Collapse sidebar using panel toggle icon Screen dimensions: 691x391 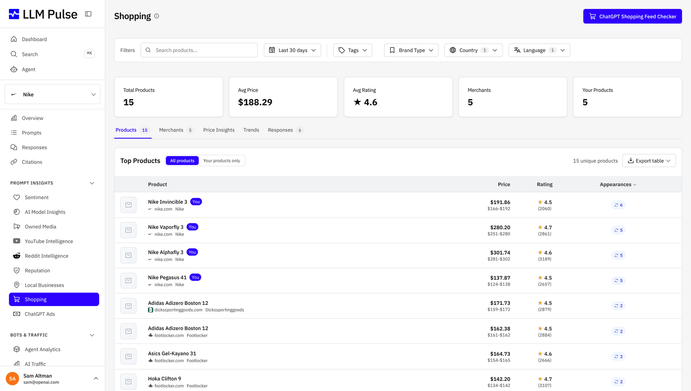88,14
